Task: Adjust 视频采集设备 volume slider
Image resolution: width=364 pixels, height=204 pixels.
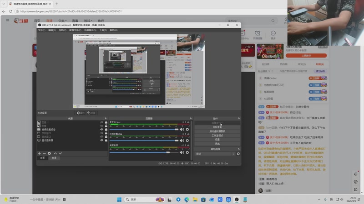Action: [144, 141]
